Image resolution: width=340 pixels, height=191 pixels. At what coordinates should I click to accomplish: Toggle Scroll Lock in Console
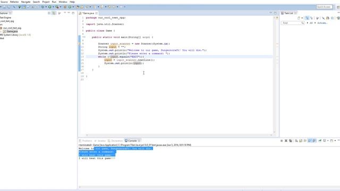pyautogui.click(x=301, y=141)
